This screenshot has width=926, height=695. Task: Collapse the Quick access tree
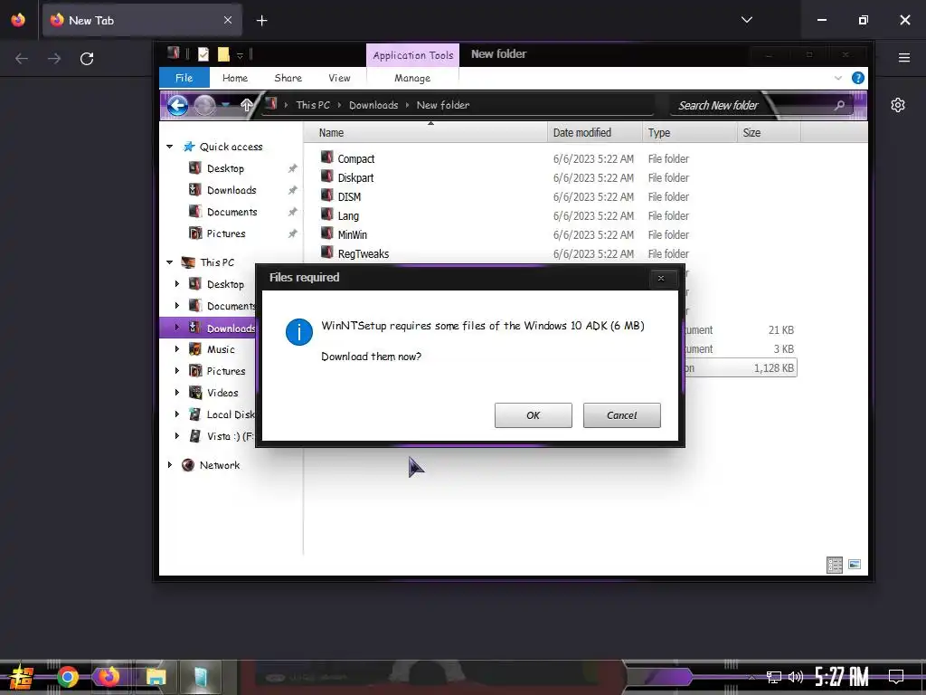169,147
